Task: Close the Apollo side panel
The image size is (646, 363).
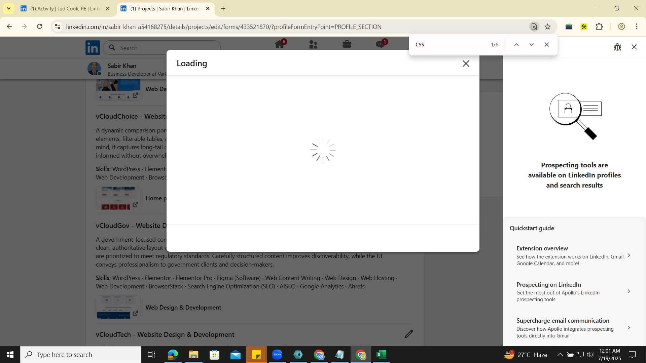Action: [634, 47]
